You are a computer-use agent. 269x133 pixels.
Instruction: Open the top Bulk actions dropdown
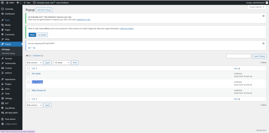coord(34,63)
